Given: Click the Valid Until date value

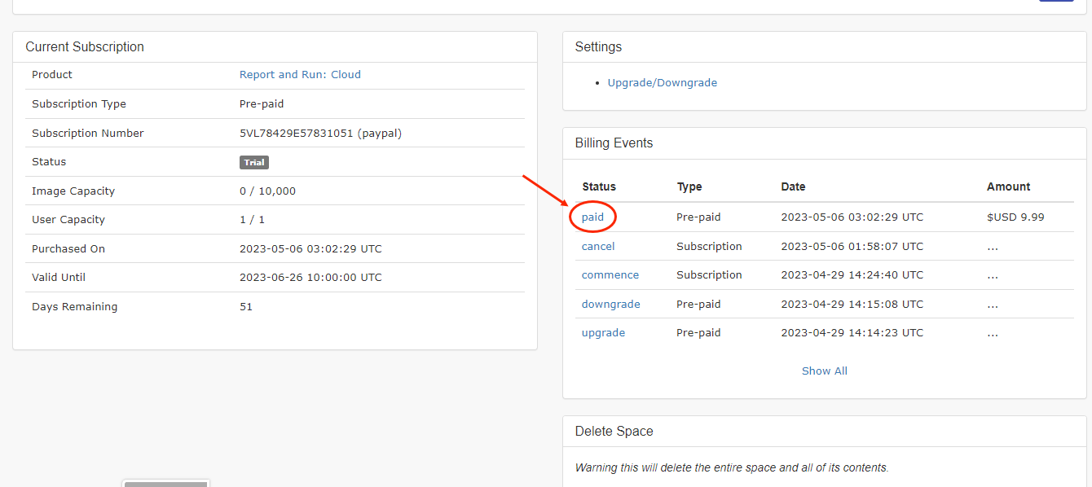Looking at the screenshot, I should (310, 278).
